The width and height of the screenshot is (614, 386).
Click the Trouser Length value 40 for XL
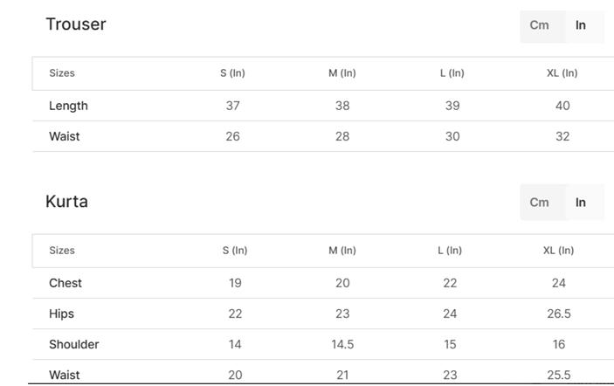click(x=562, y=106)
